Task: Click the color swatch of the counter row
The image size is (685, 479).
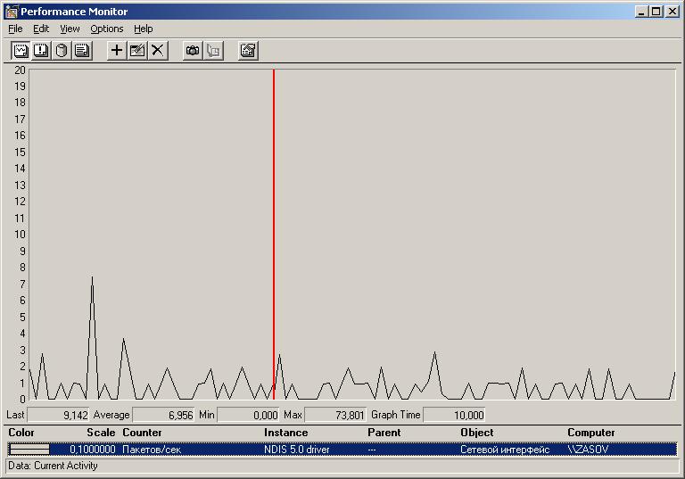Action: click(29, 450)
